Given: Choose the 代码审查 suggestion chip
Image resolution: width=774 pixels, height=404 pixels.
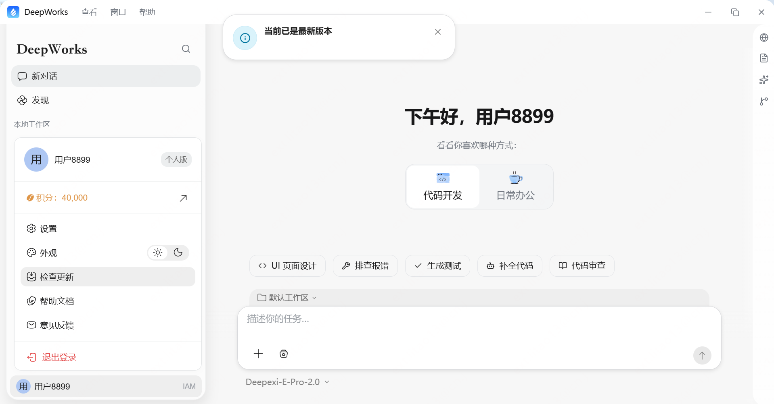Looking at the screenshot, I should (582, 266).
